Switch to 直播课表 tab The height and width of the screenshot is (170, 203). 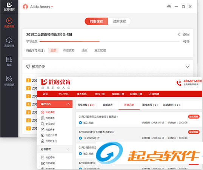[108, 105]
